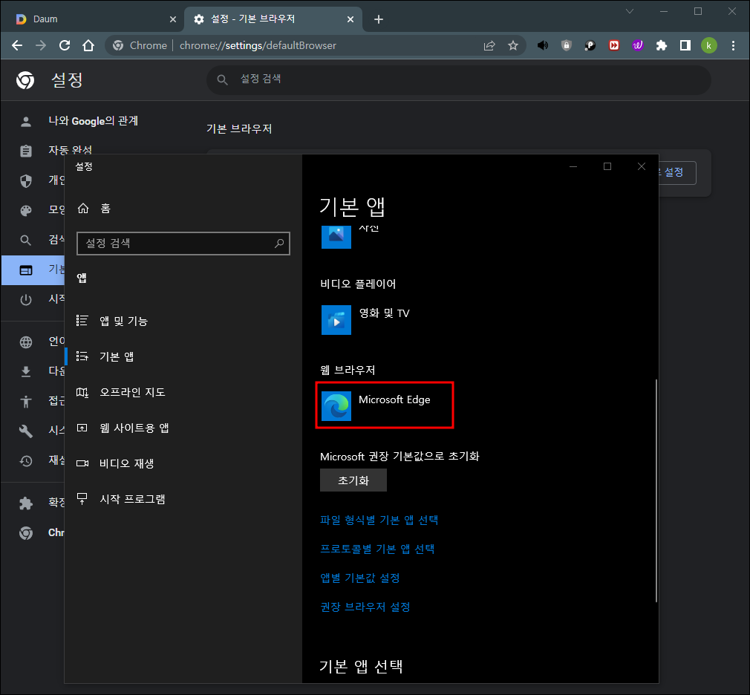Click the Chrome profile avatar icon
Image resolution: width=750 pixels, height=695 pixels.
pos(709,45)
